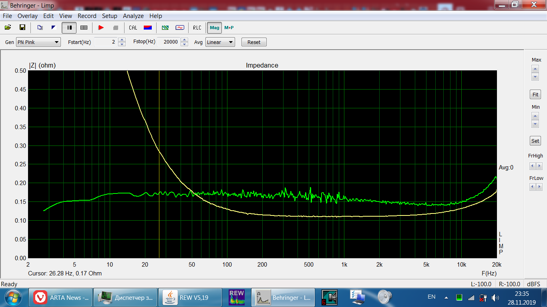Toggle the pause-style bars view button
The width and height of the screenshot is (547, 307).
coord(69,28)
